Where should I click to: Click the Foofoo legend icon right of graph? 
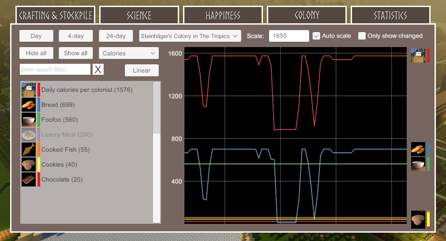[418, 164]
